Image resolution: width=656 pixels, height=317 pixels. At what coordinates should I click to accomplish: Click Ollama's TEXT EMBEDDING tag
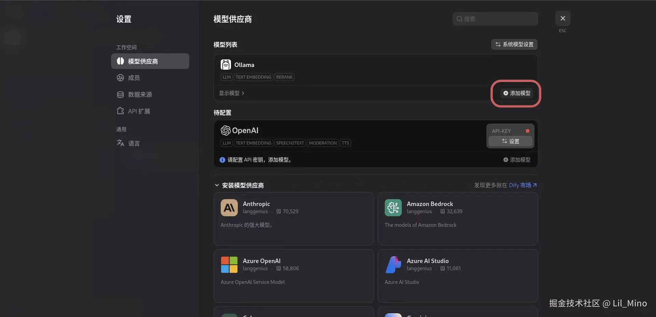(x=254, y=77)
